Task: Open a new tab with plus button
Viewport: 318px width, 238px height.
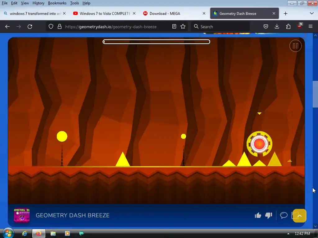Action: tap(286, 13)
